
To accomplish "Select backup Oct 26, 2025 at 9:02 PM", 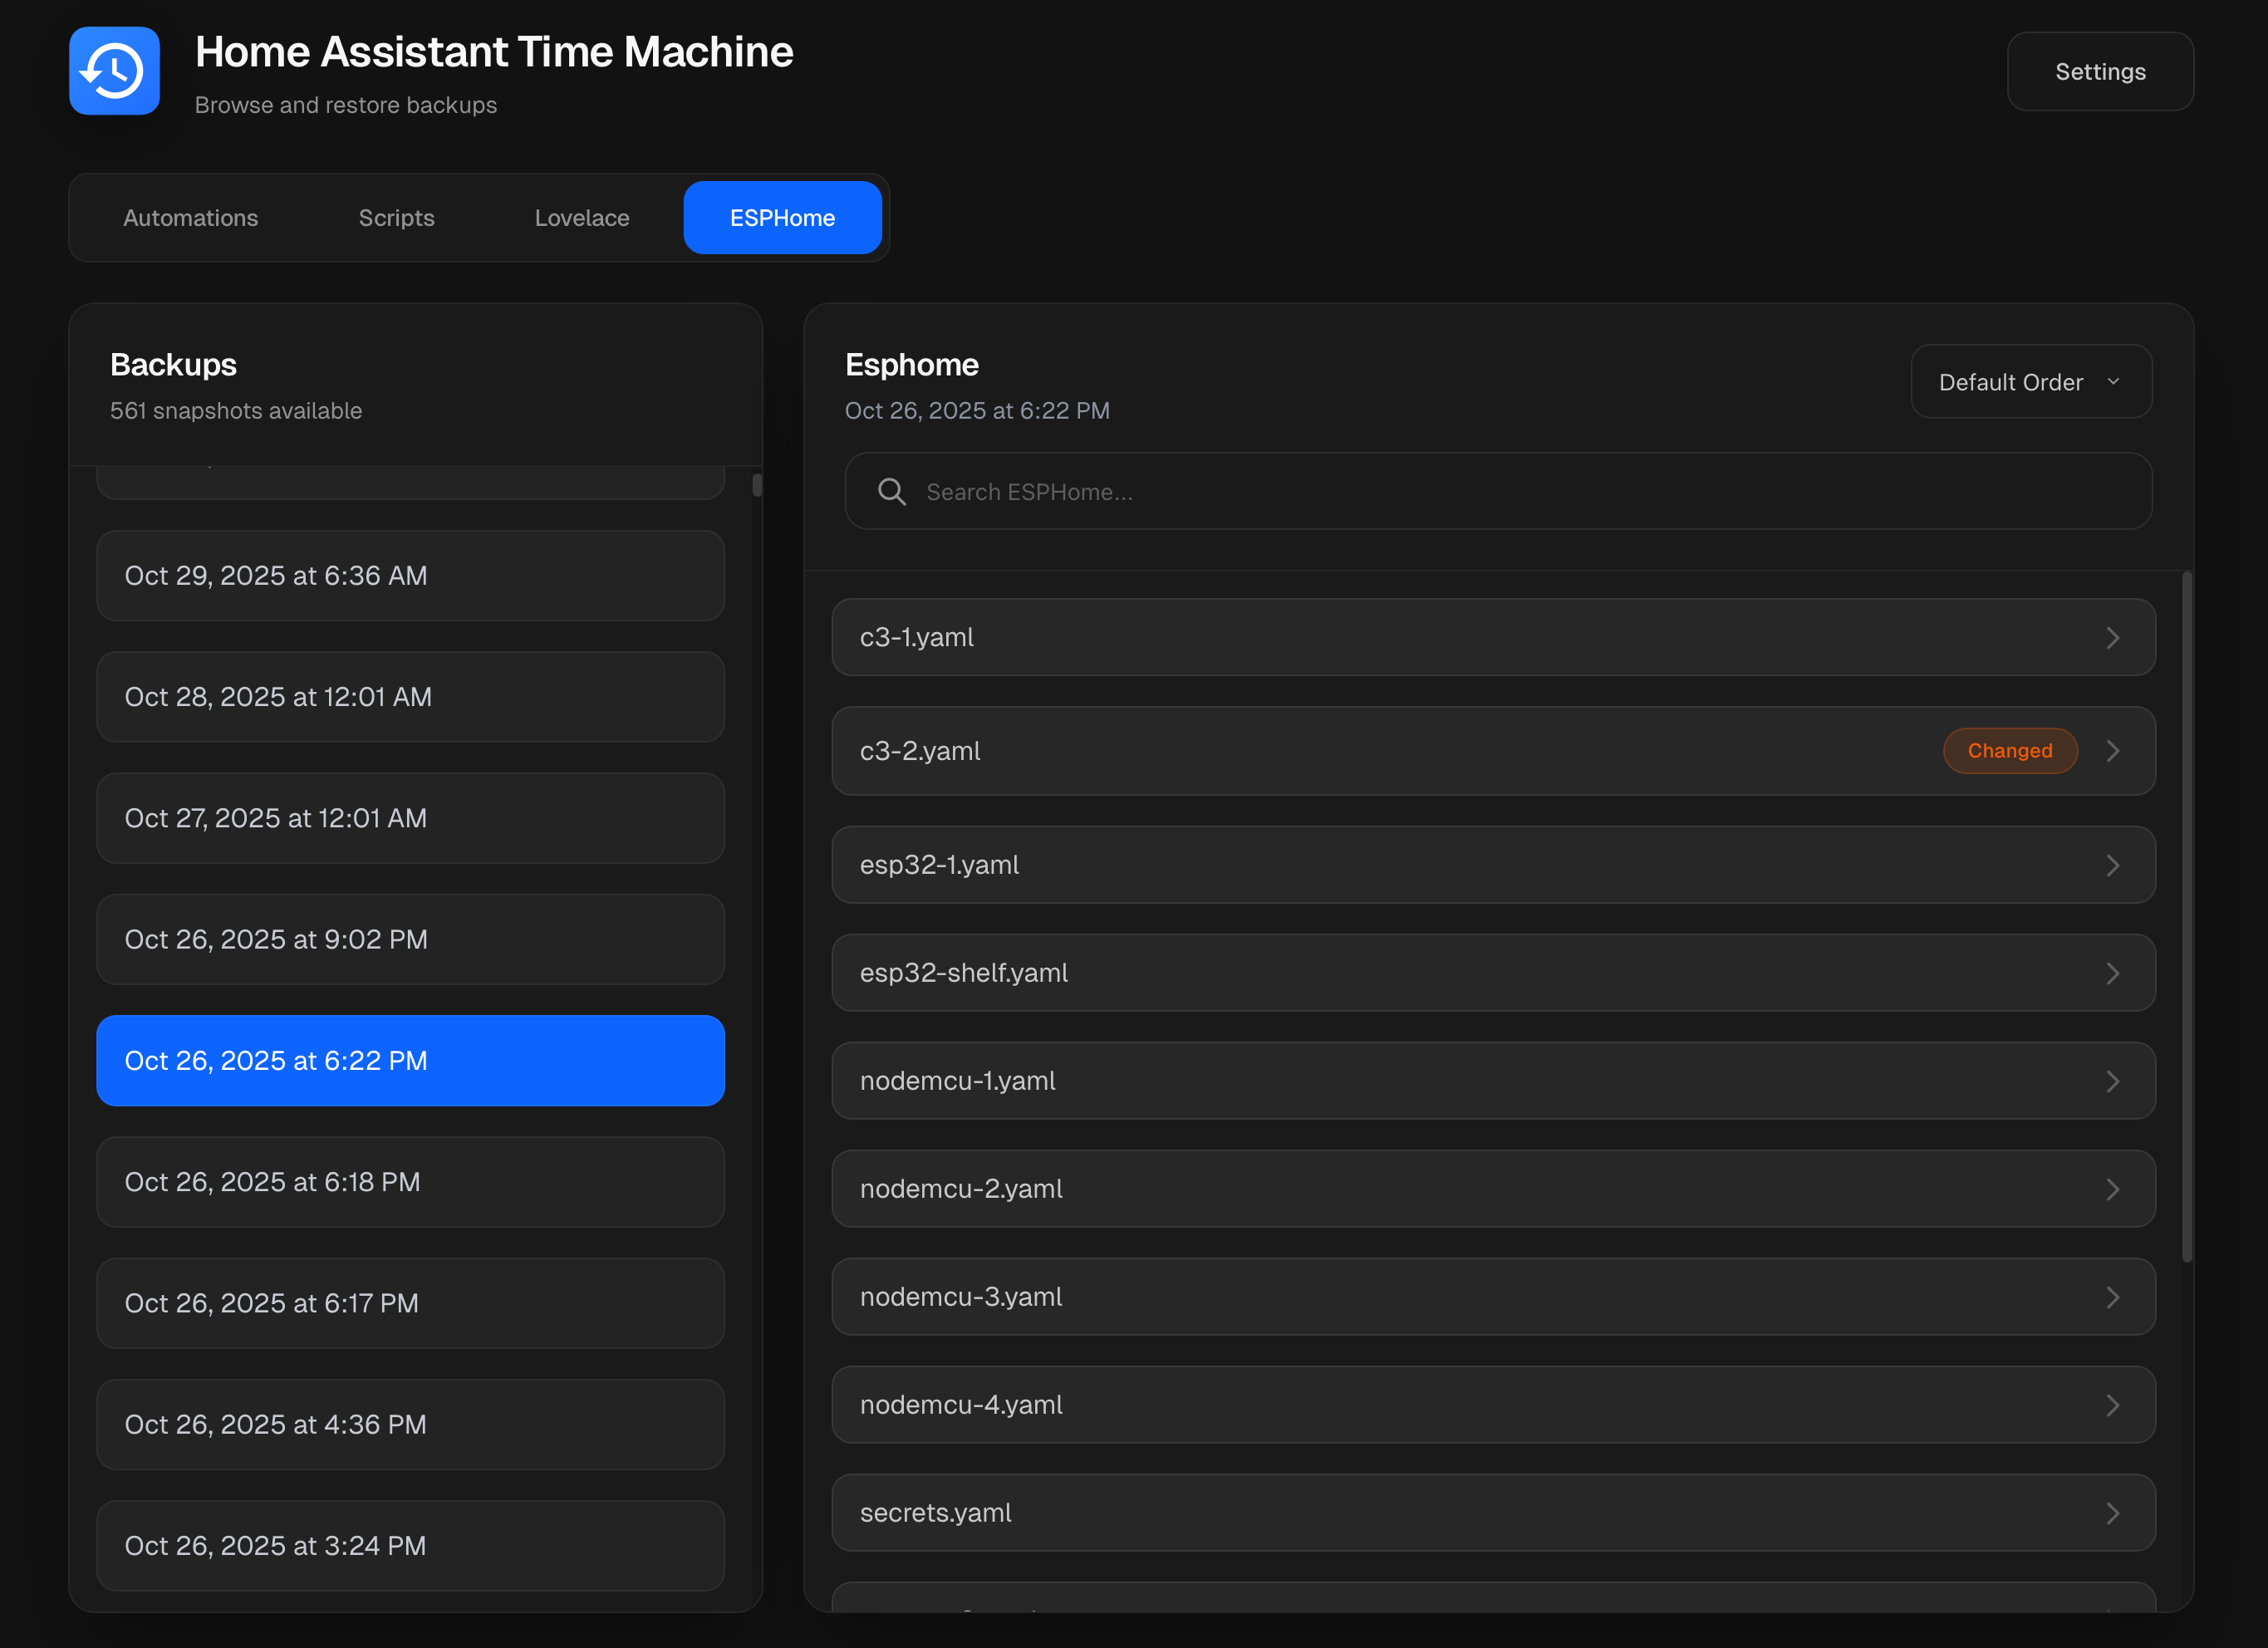I will coord(410,940).
